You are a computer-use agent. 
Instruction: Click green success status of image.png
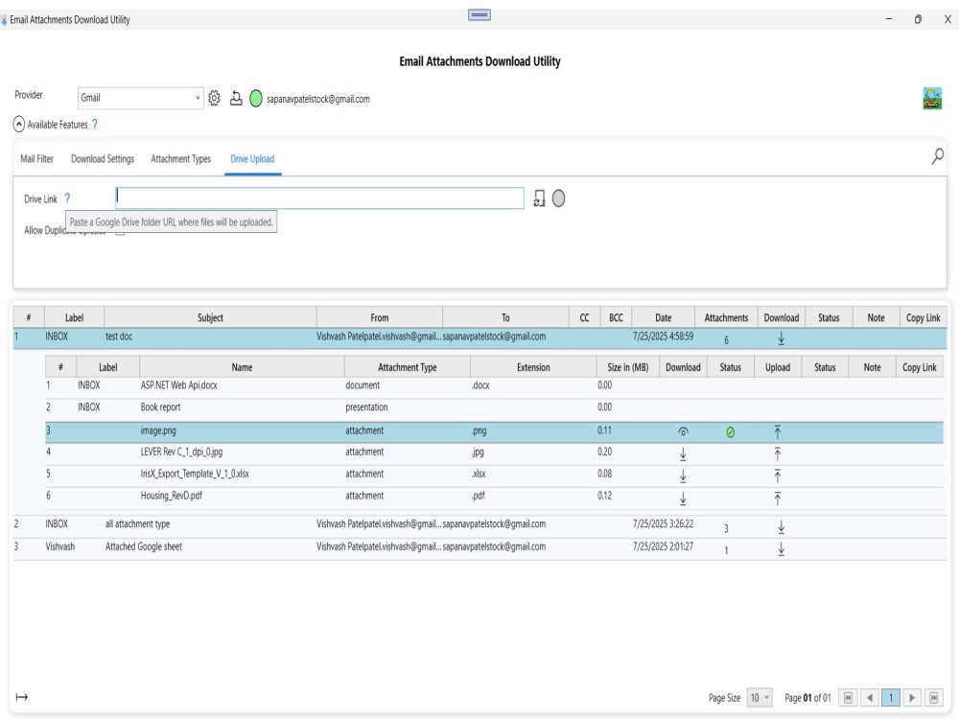pyautogui.click(x=730, y=432)
